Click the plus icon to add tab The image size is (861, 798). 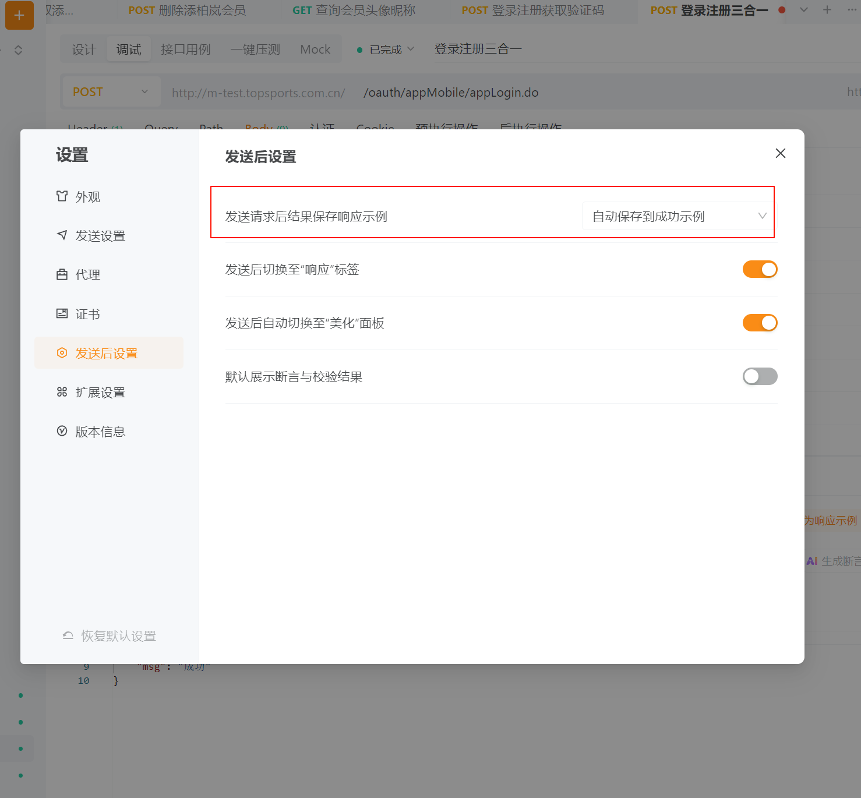tap(827, 10)
